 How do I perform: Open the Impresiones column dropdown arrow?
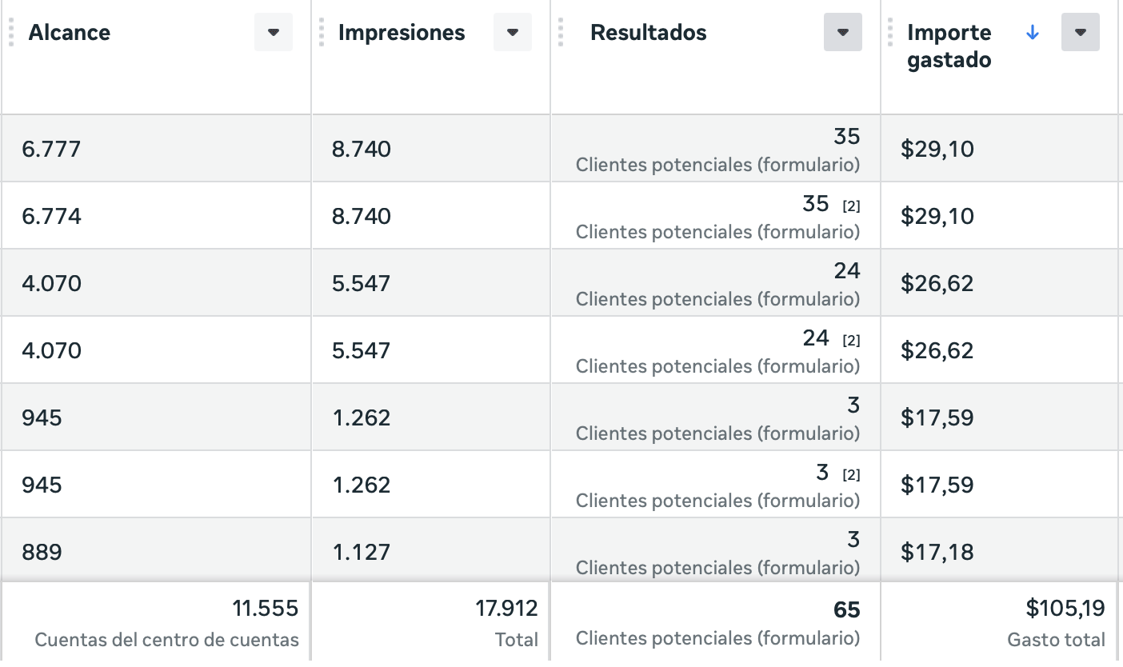coord(513,33)
